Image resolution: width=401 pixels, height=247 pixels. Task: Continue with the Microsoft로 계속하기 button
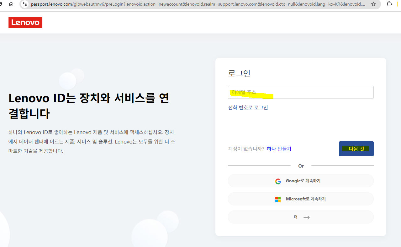click(x=301, y=199)
